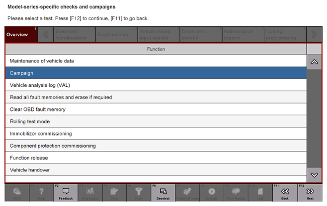Switch to the Overview tab
The image size is (327, 206).
[x=20, y=35]
